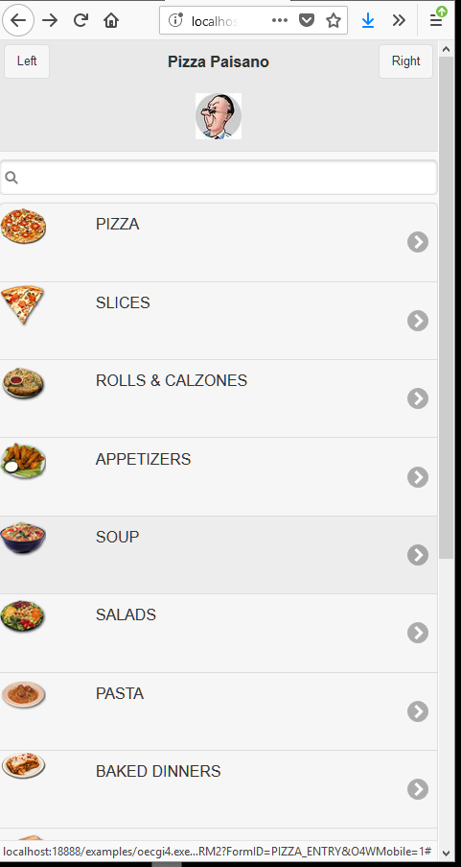Click the Left header button

point(27,61)
